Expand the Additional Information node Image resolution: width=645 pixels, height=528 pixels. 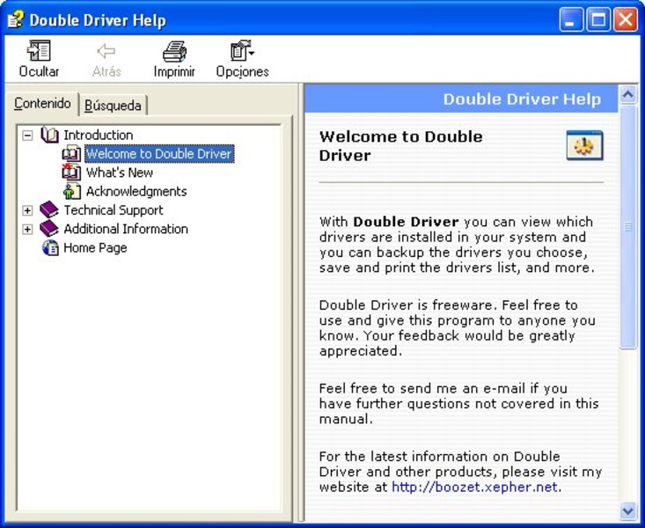(28, 230)
